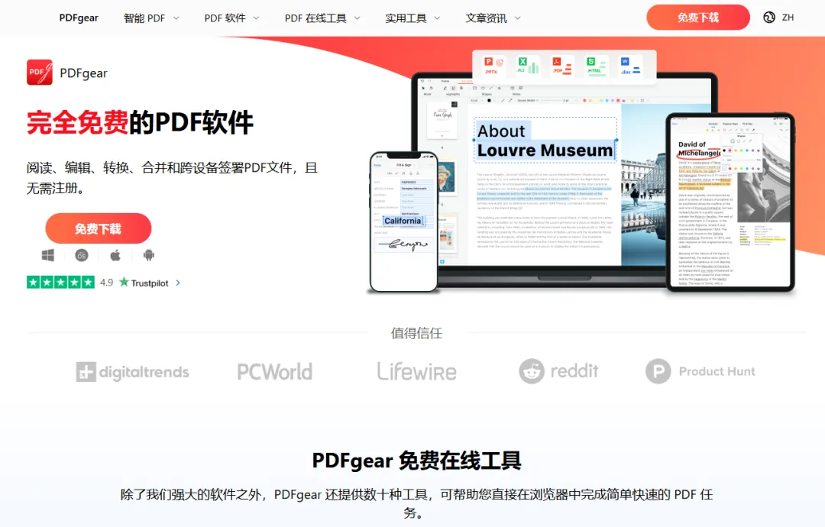Click 免费下载 button in the header
This screenshot has height=527, width=825.
(698, 18)
